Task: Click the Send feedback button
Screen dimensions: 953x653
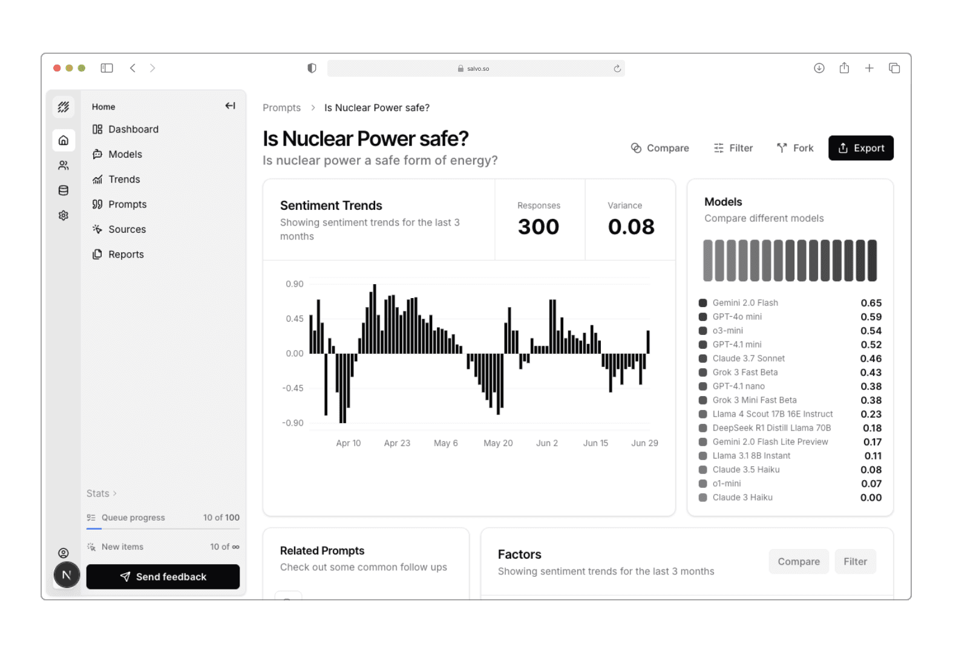Action: click(163, 577)
